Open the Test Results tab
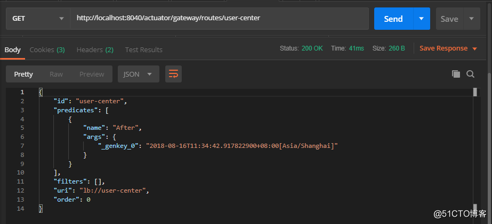The width and height of the screenshot is (492, 224). tap(144, 49)
